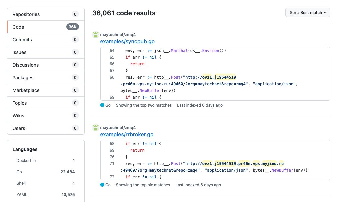The image size is (356, 202).
Task: Open the Sort: Best match dropdown
Action: [307, 12]
